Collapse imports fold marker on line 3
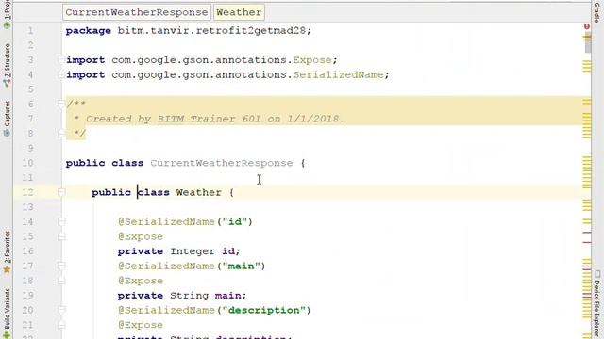The height and width of the screenshot is (339, 604). click(x=61, y=60)
